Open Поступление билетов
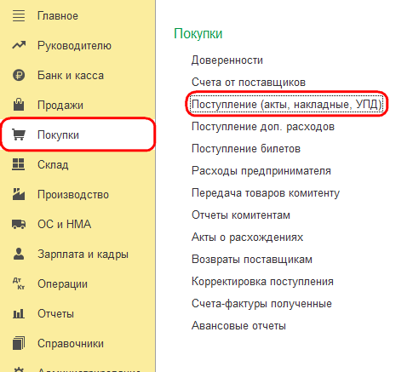Image resolution: width=413 pixels, height=372 pixels. coord(246,149)
